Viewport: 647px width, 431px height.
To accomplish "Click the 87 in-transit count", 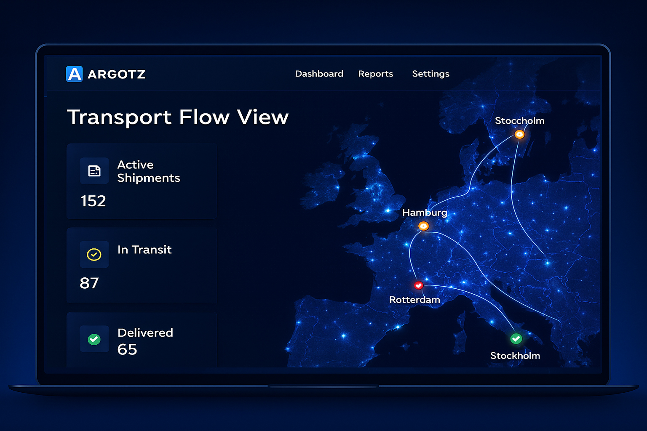I will [x=89, y=283].
